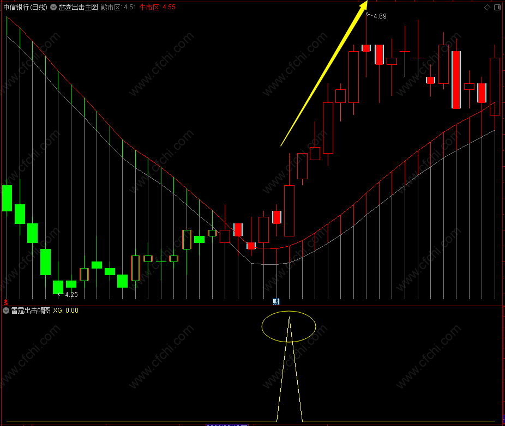Click the diamond icon in top-right corner
This screenshot has height=426, width=505.
pos(488,8)
